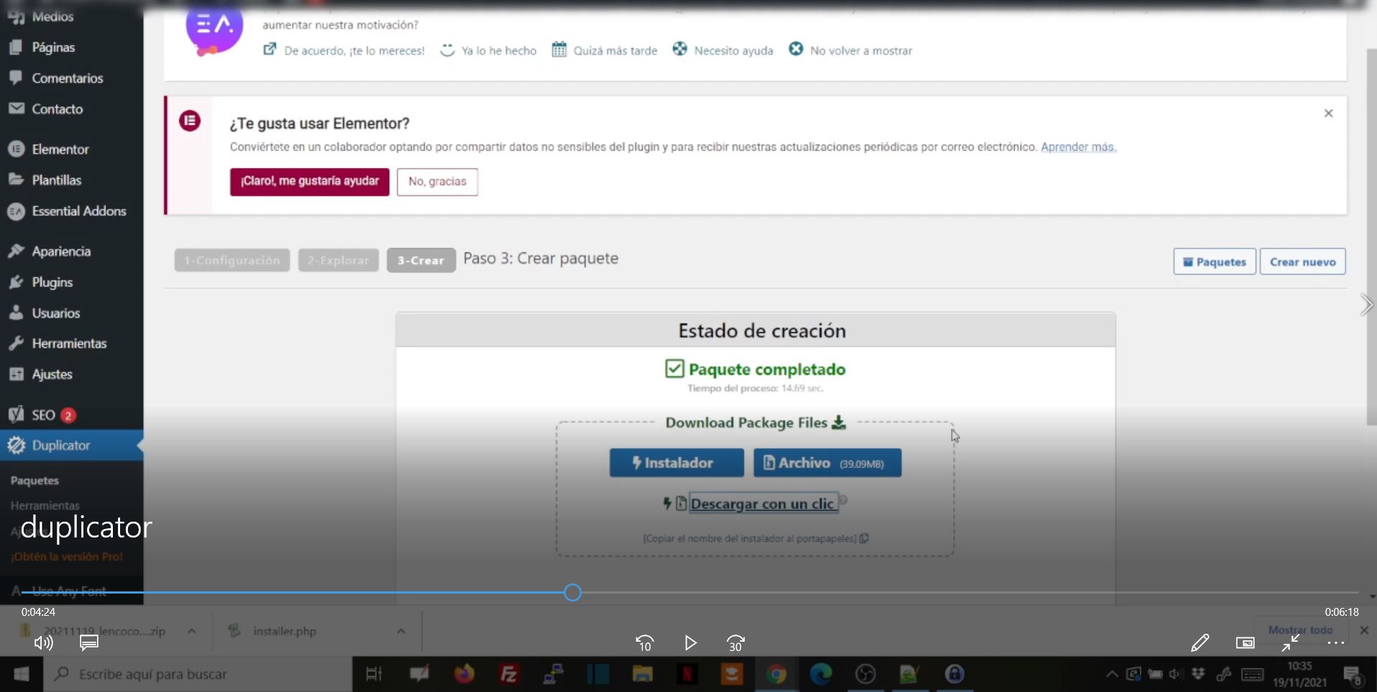Copy installer name to clipboard link
This screenshot has width=1377, height=692.
755,538
